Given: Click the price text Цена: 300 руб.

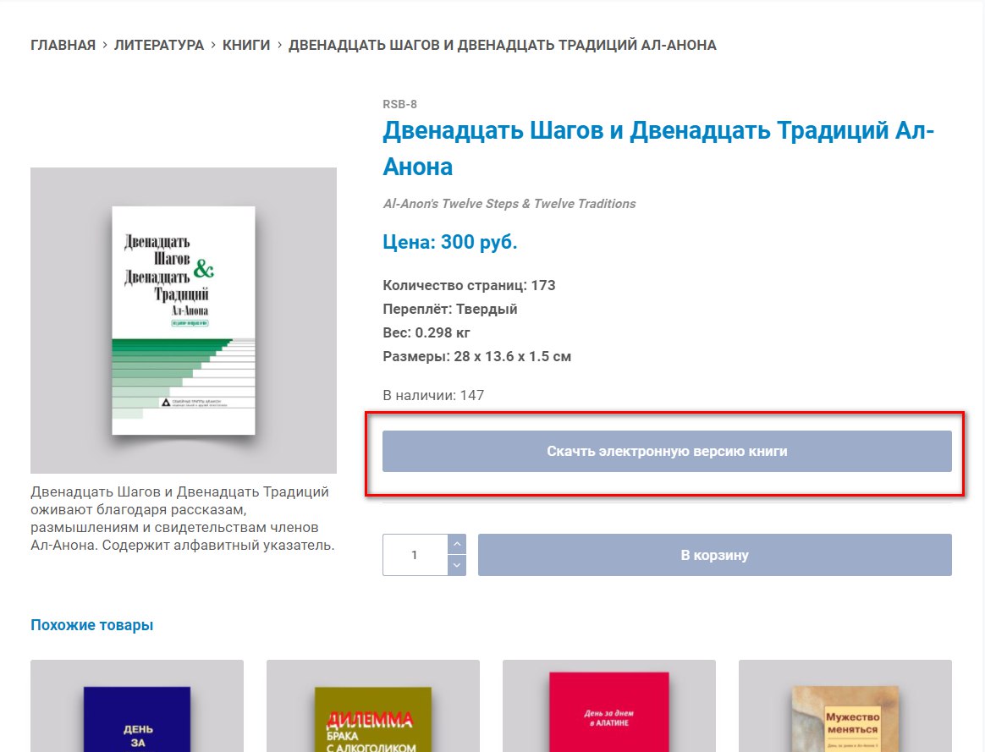Looking at the screenshot, I should coord(450,242).
